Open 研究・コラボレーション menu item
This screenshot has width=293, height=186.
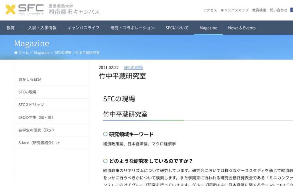(x=132, y=28)
